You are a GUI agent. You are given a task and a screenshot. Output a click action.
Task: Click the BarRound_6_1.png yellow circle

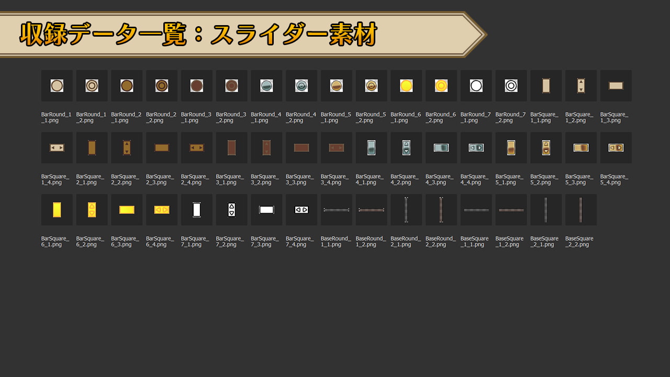[x=406, y=85]
